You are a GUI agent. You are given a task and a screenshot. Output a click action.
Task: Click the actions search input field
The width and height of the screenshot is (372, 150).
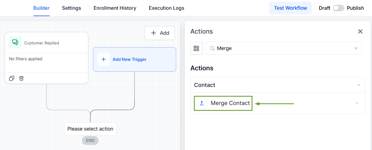[283, 48]
